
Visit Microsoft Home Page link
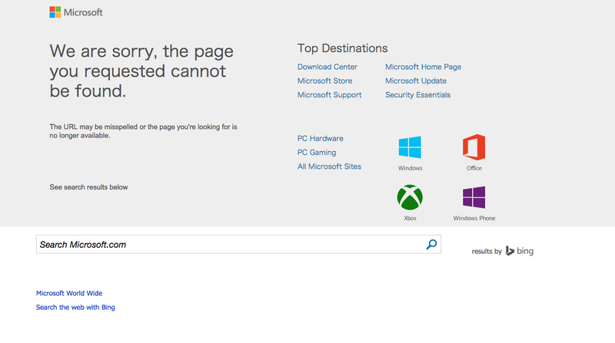[424, 67]
